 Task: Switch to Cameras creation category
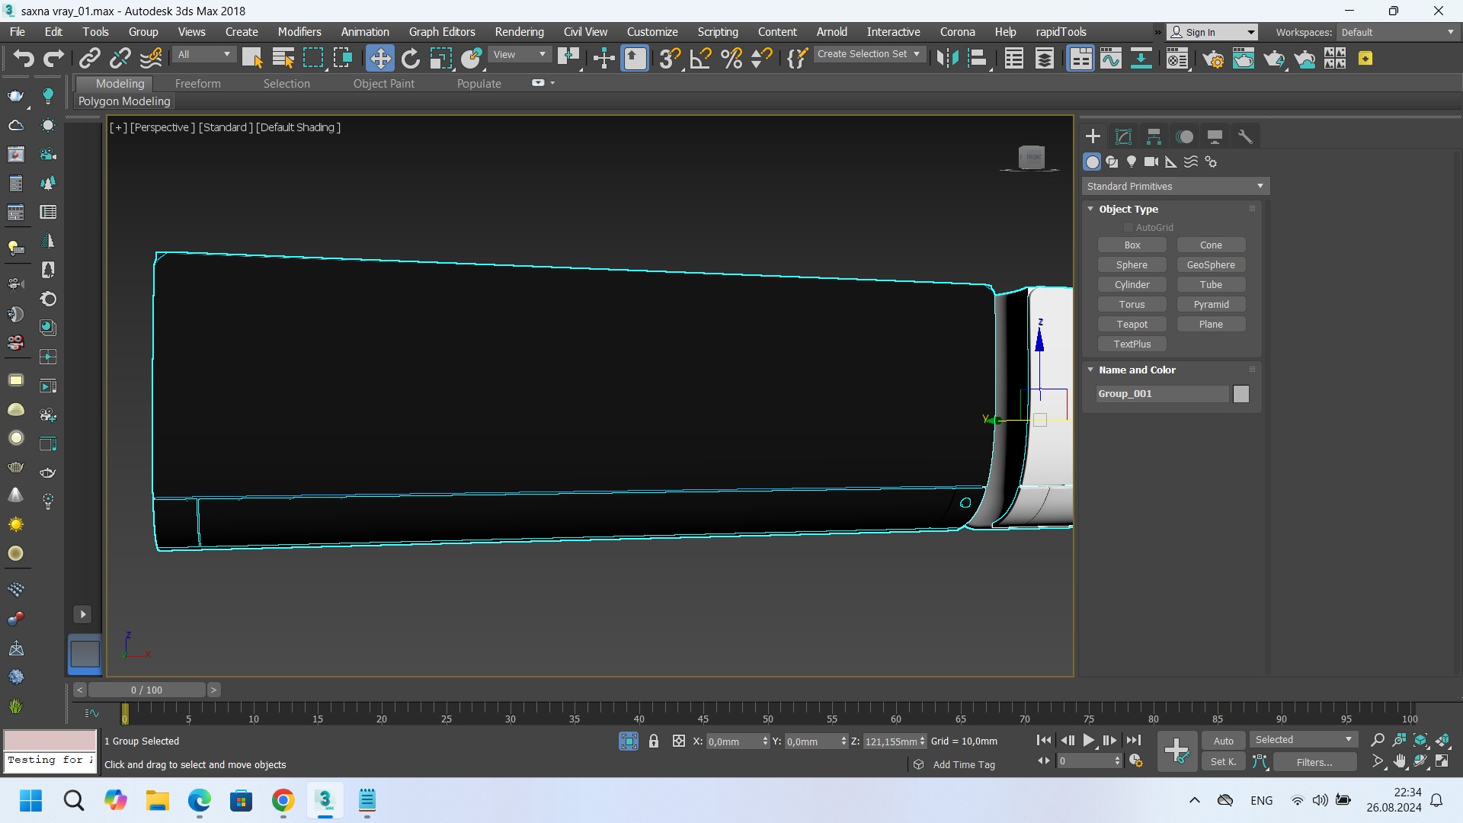[1151, 162]
